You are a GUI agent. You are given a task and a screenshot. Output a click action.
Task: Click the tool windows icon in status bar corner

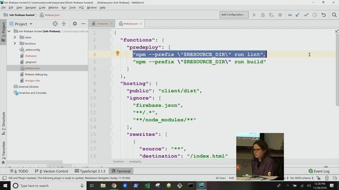pos(4,178)
